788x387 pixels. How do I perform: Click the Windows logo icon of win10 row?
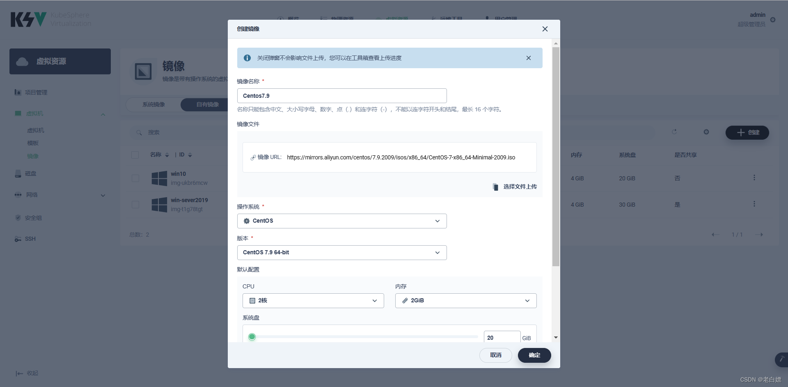point(159,178)
